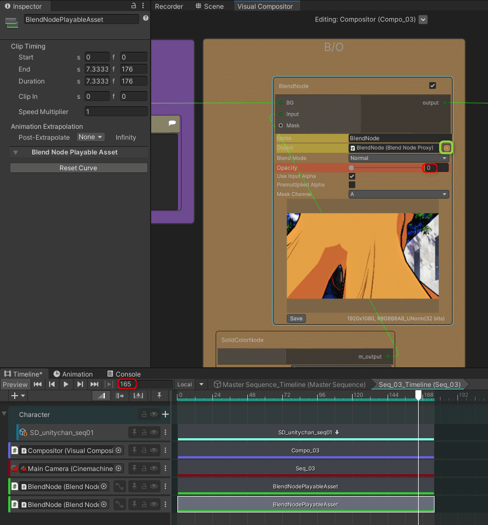This screenshot has width=488, height=525.
Task: Lock the Character group track
Action: click(144, 415)
